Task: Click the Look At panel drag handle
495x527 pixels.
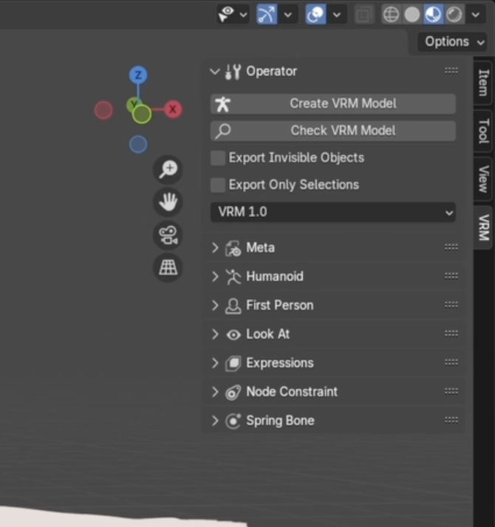Action: (451, 334)
